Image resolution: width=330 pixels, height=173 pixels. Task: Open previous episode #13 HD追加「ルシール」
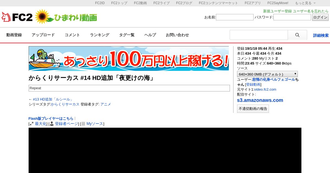point(53,99)
